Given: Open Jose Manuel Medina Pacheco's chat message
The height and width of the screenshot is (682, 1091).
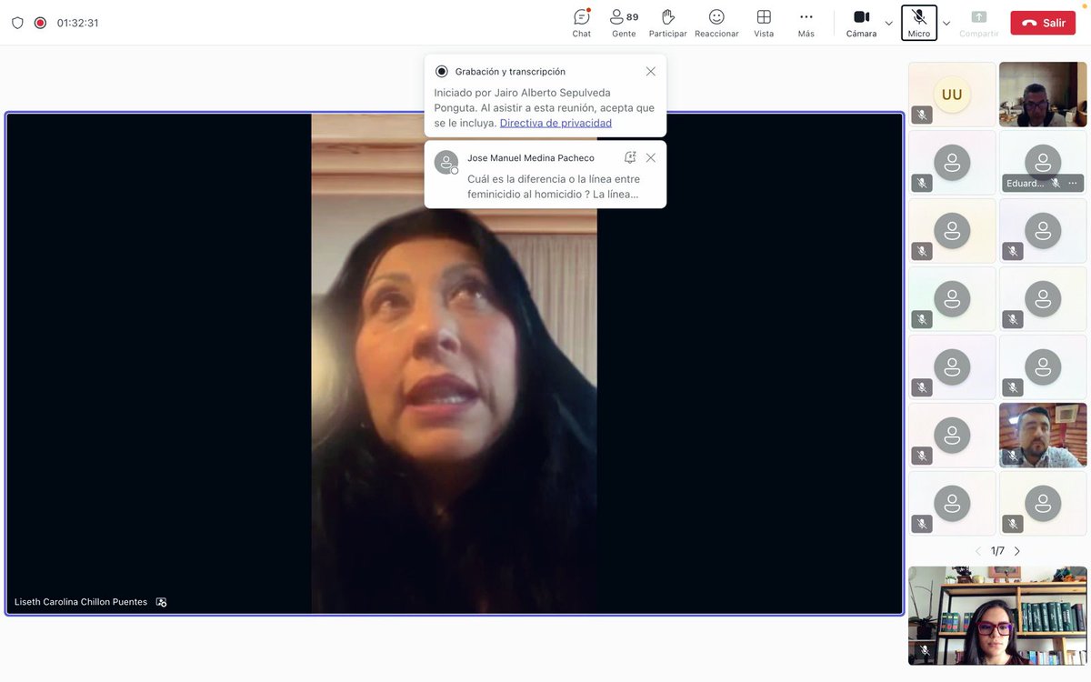Looking at the screenshot, I should [x=545, y=175].
